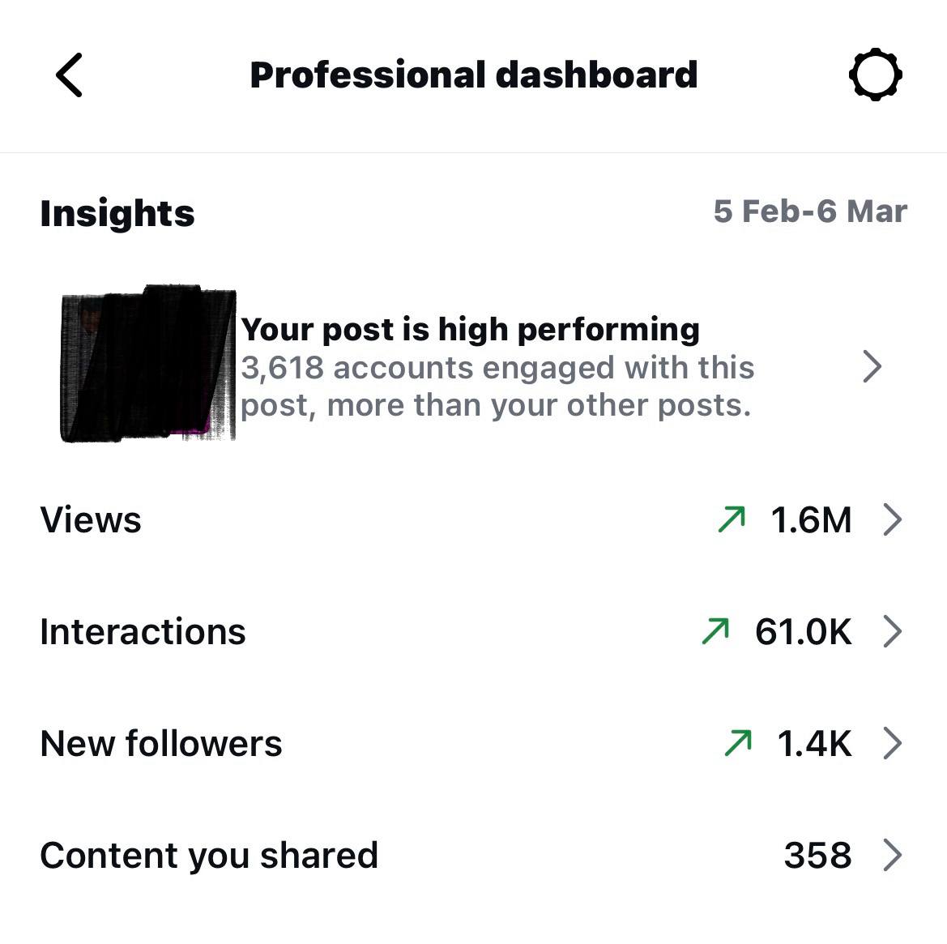The image size is (947, 944).
Task: Open the Interactions row
Action: pos(143,631)
